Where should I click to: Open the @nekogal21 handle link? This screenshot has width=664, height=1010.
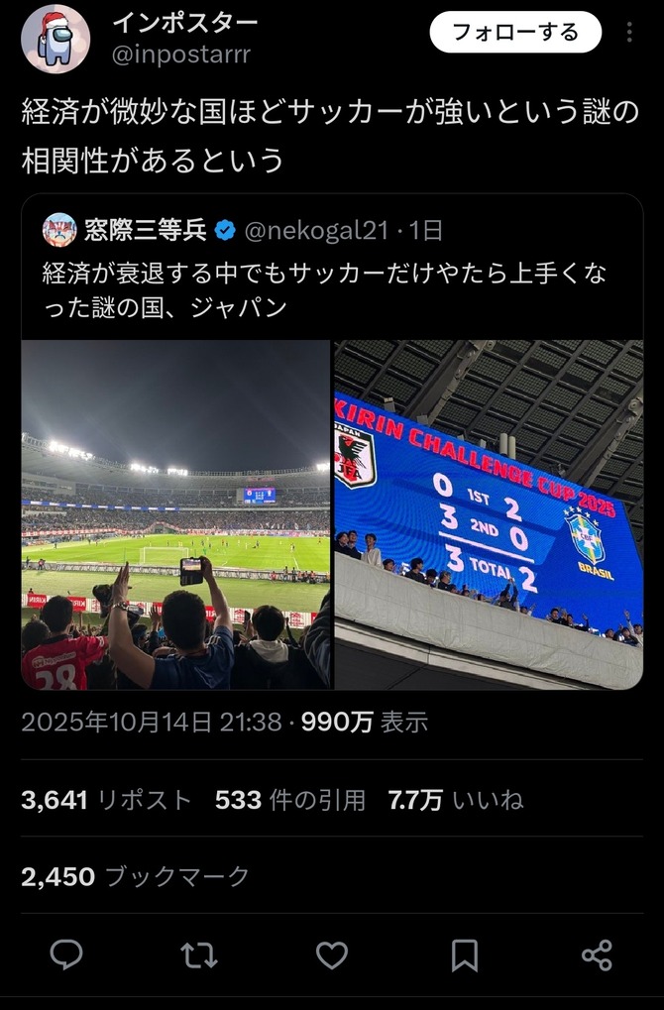coord(316,230)
